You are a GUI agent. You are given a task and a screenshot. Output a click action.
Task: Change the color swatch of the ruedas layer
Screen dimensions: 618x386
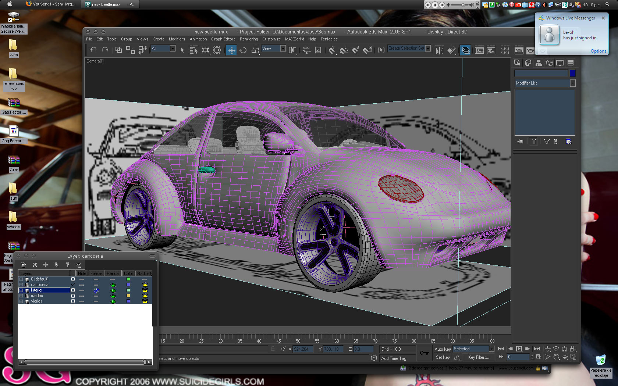(x=128, y=296)
